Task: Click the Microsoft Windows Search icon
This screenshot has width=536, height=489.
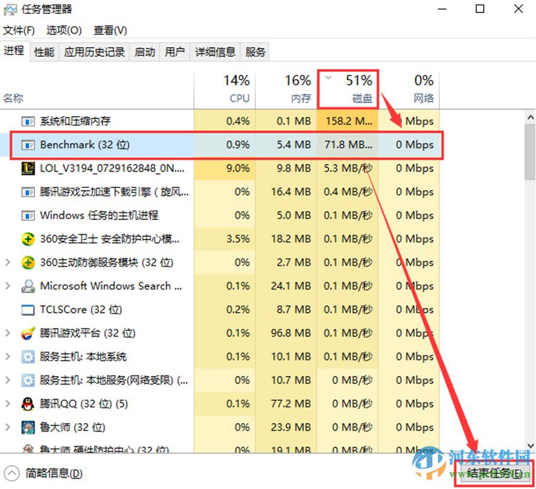Action: [x=28, y=286]
